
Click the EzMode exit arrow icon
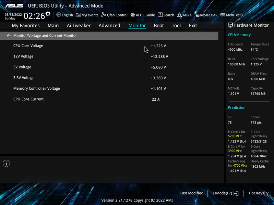click(x=236, y=193)
